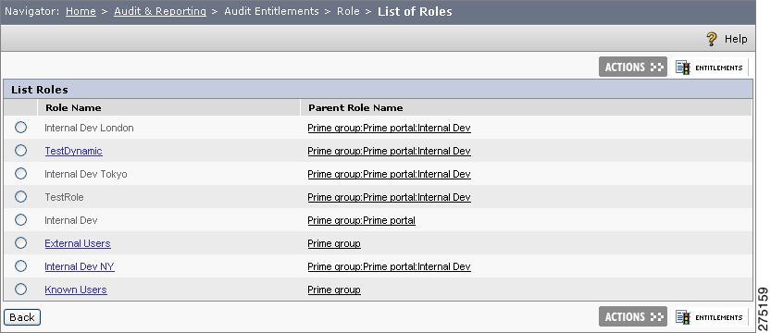Viewport: 771px width, 333px height.
Task: Select the Known Users radio button
Action: [20, 289]
